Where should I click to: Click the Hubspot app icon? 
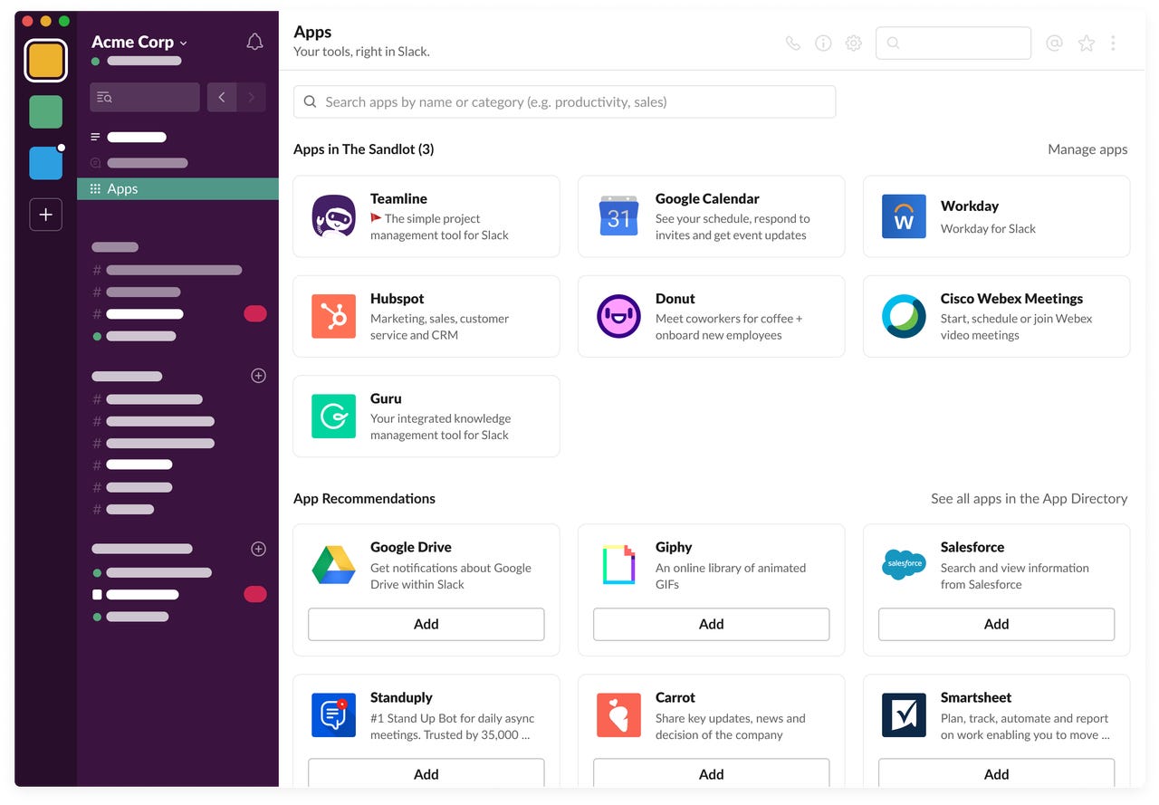[x=333, y=316]
